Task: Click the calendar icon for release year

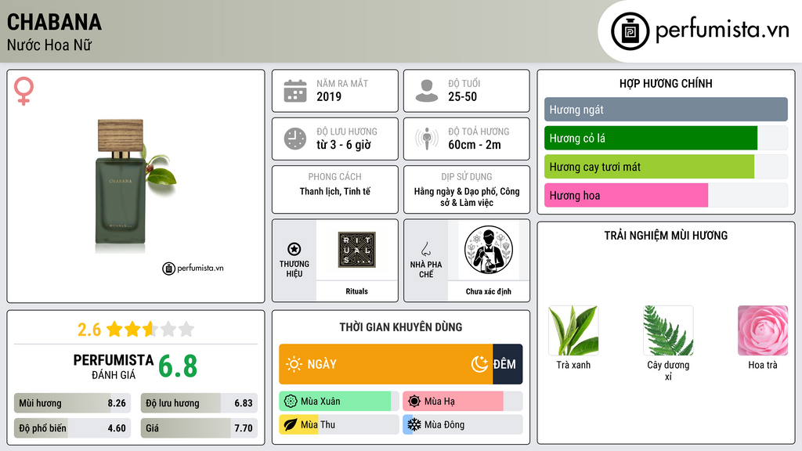Action: (295, 91)
